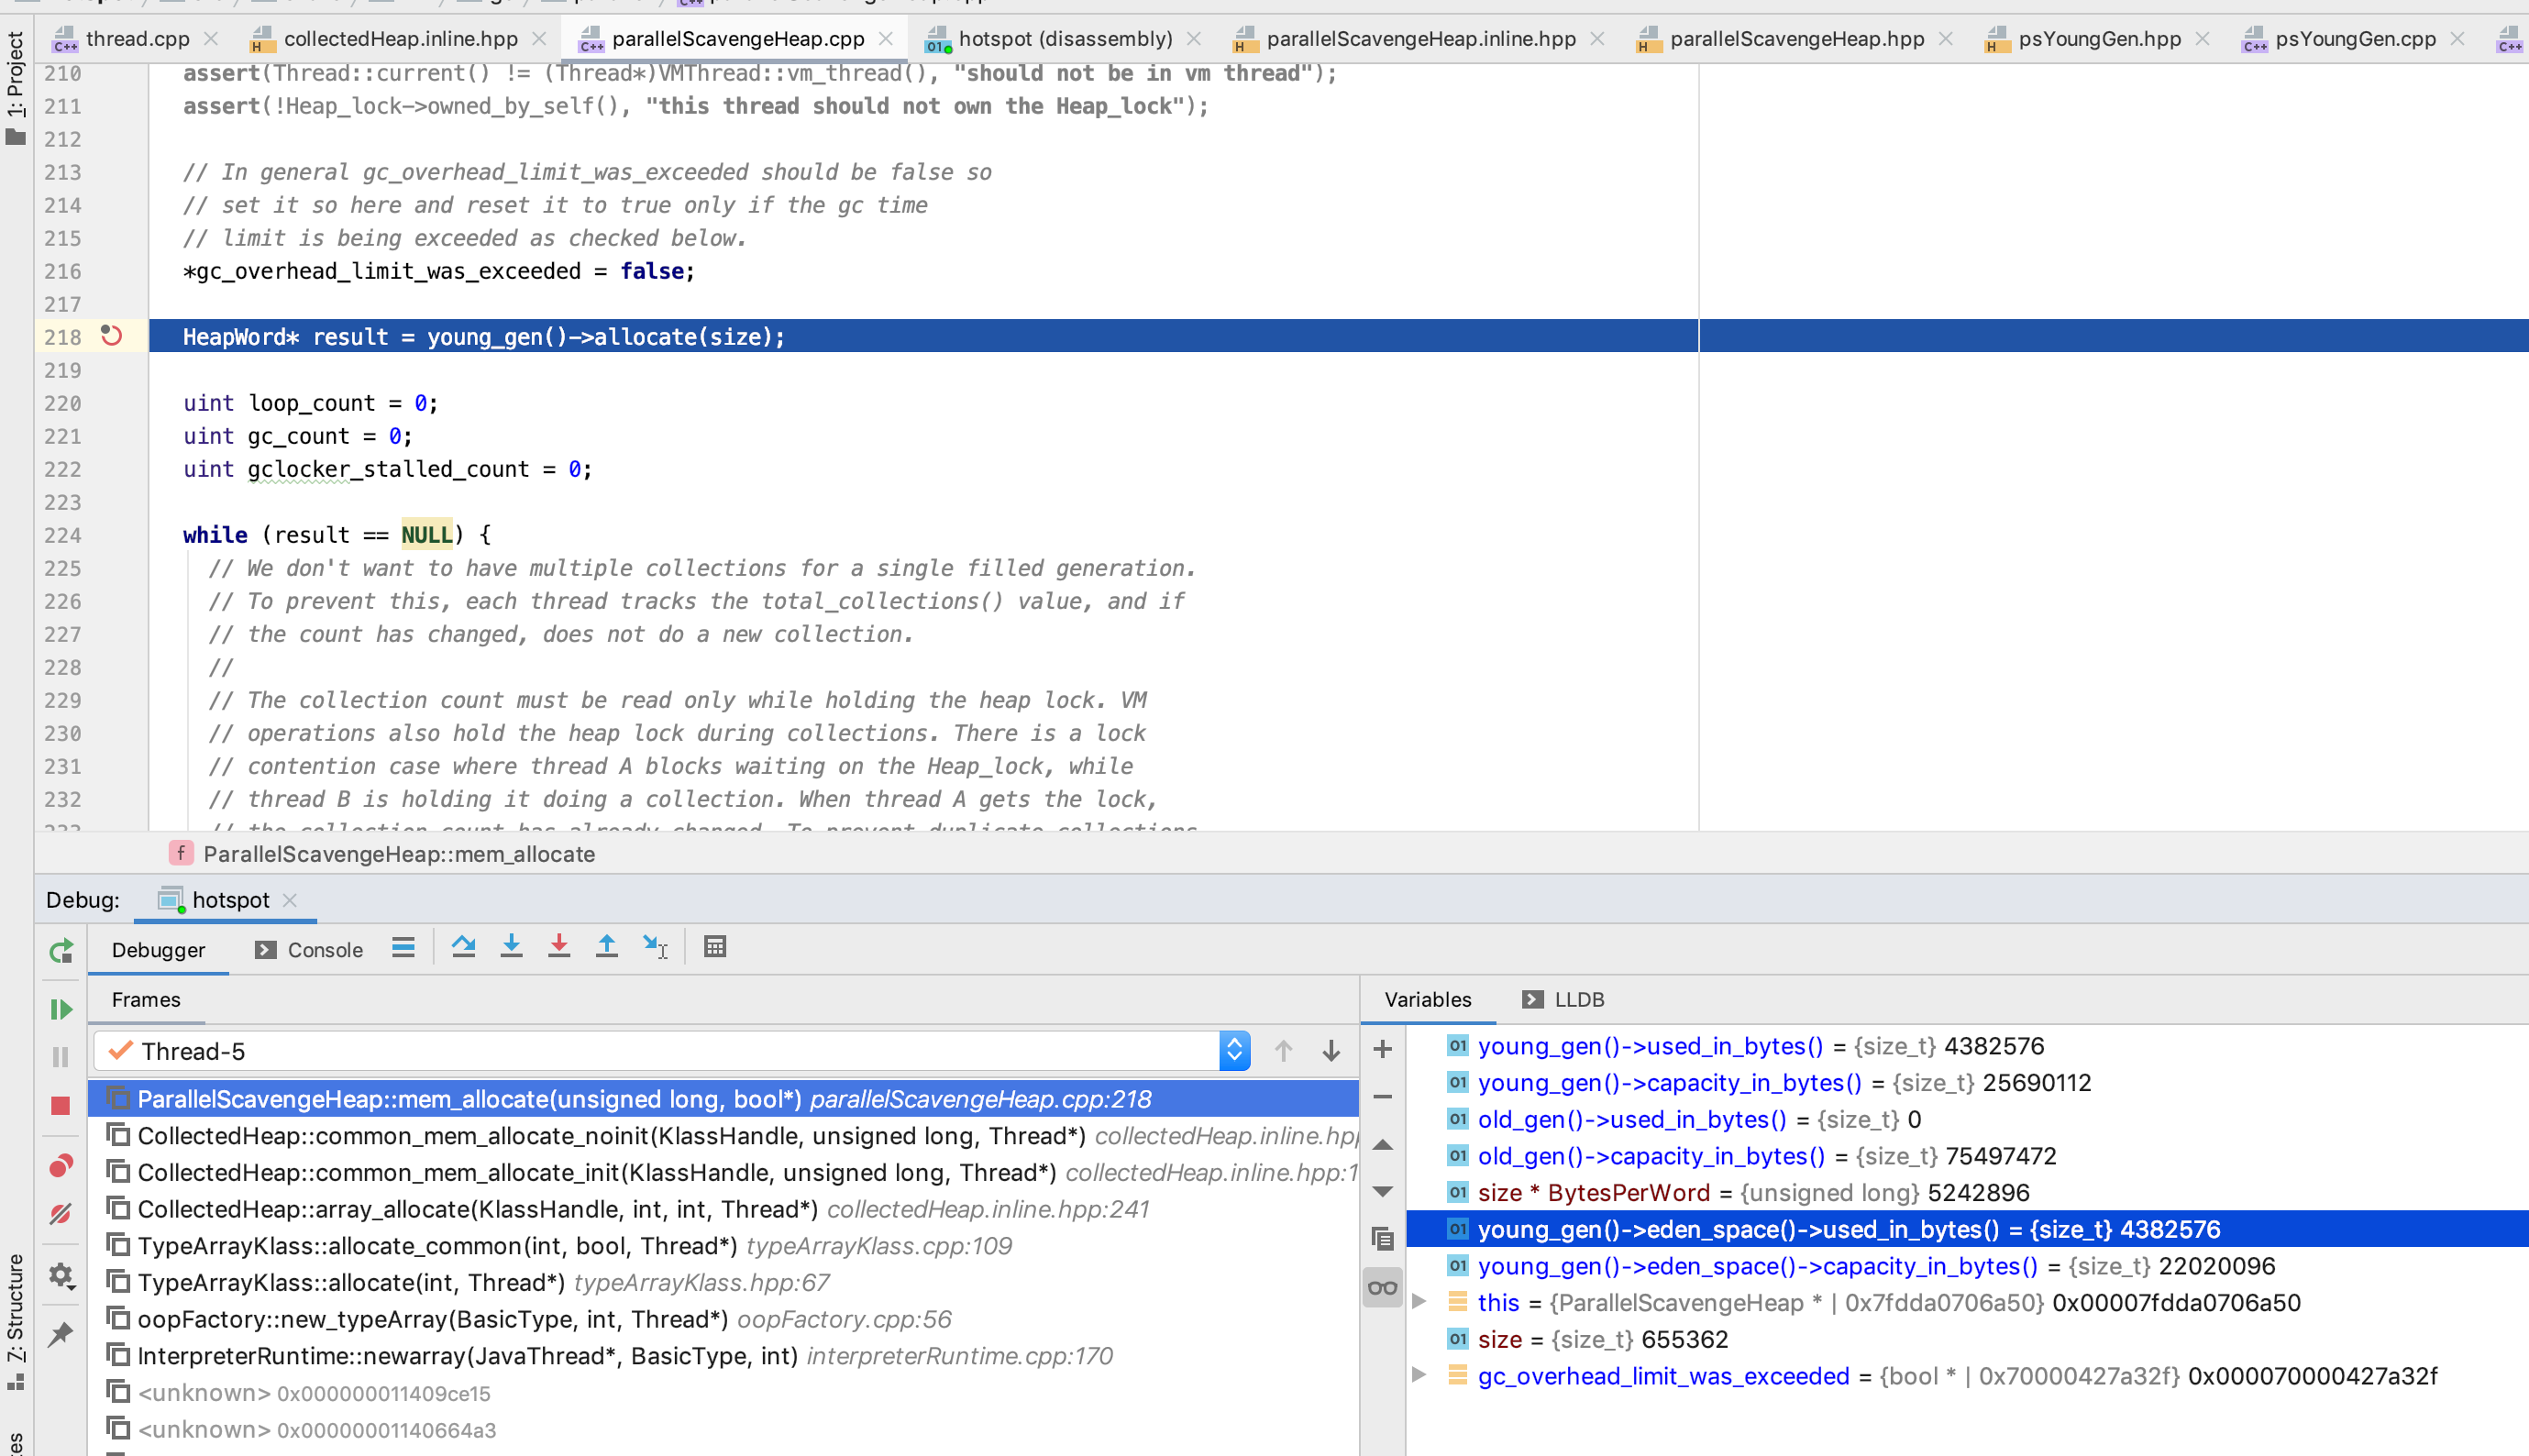The height and width of the screenshot is (1456, 2529).
Task: Click the Step Over debugger icon
Action: (463, 947)
